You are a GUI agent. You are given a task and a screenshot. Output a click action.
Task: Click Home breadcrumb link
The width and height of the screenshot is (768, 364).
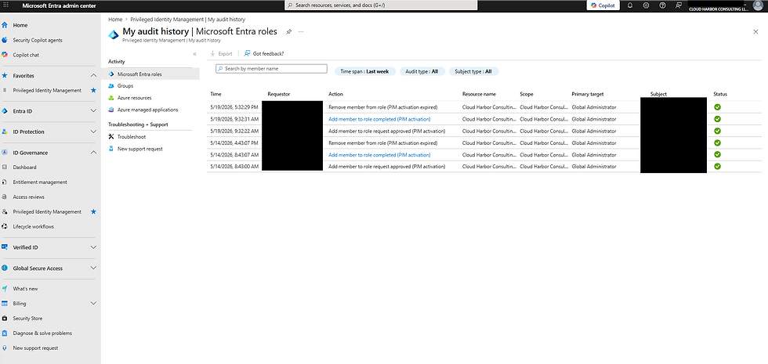click(x=115, y=20)
